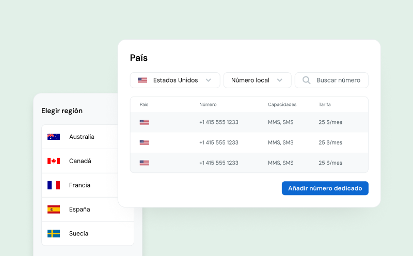413x256 pixels.
Task: Open the Estados Unidos country dropdown
Action: (175, 81)
